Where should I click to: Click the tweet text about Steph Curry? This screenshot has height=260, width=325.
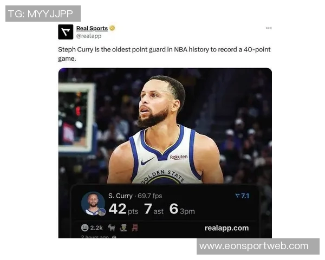(164, 54)
